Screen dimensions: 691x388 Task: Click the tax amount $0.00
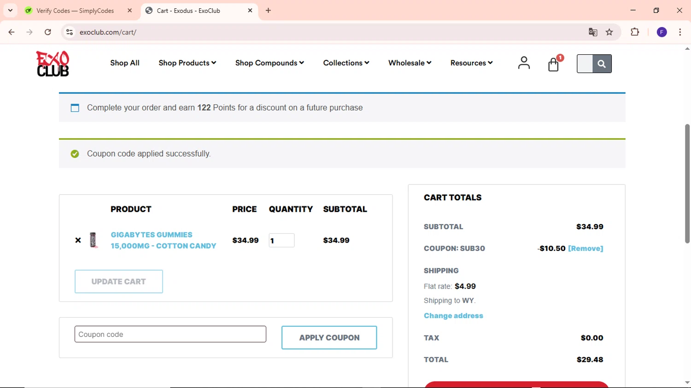pos(592,338)
